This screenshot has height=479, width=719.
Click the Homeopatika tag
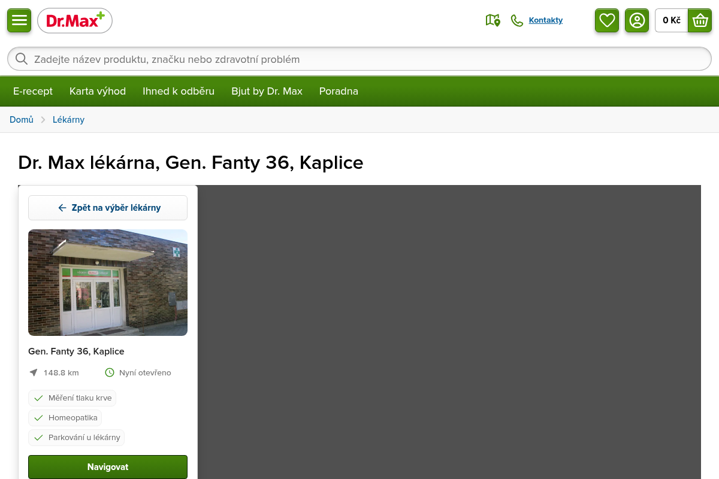pyautogui.click(x=65, y=417)
